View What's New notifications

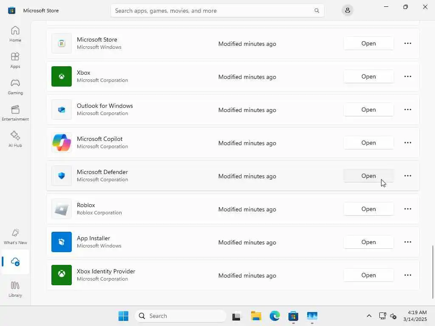tap(15, 236)
